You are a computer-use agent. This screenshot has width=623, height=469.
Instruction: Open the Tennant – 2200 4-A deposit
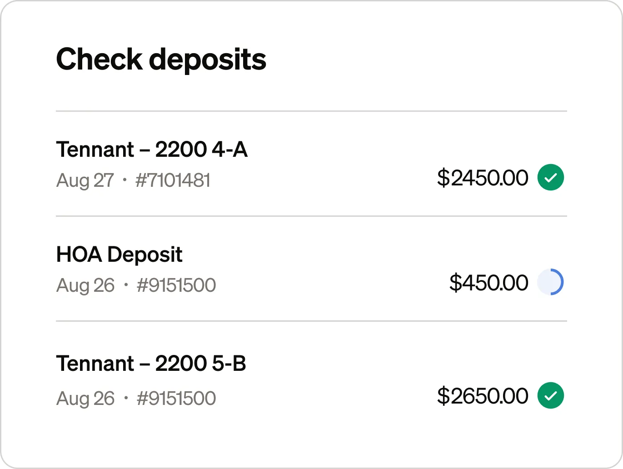[x=152, y=150]
